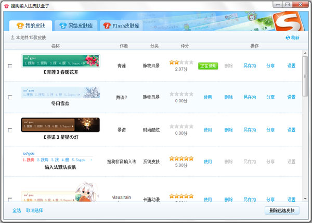Click 另存为 for 冬日雪恋 skin
The image size is (312, 223).
[x=250, y=97]
